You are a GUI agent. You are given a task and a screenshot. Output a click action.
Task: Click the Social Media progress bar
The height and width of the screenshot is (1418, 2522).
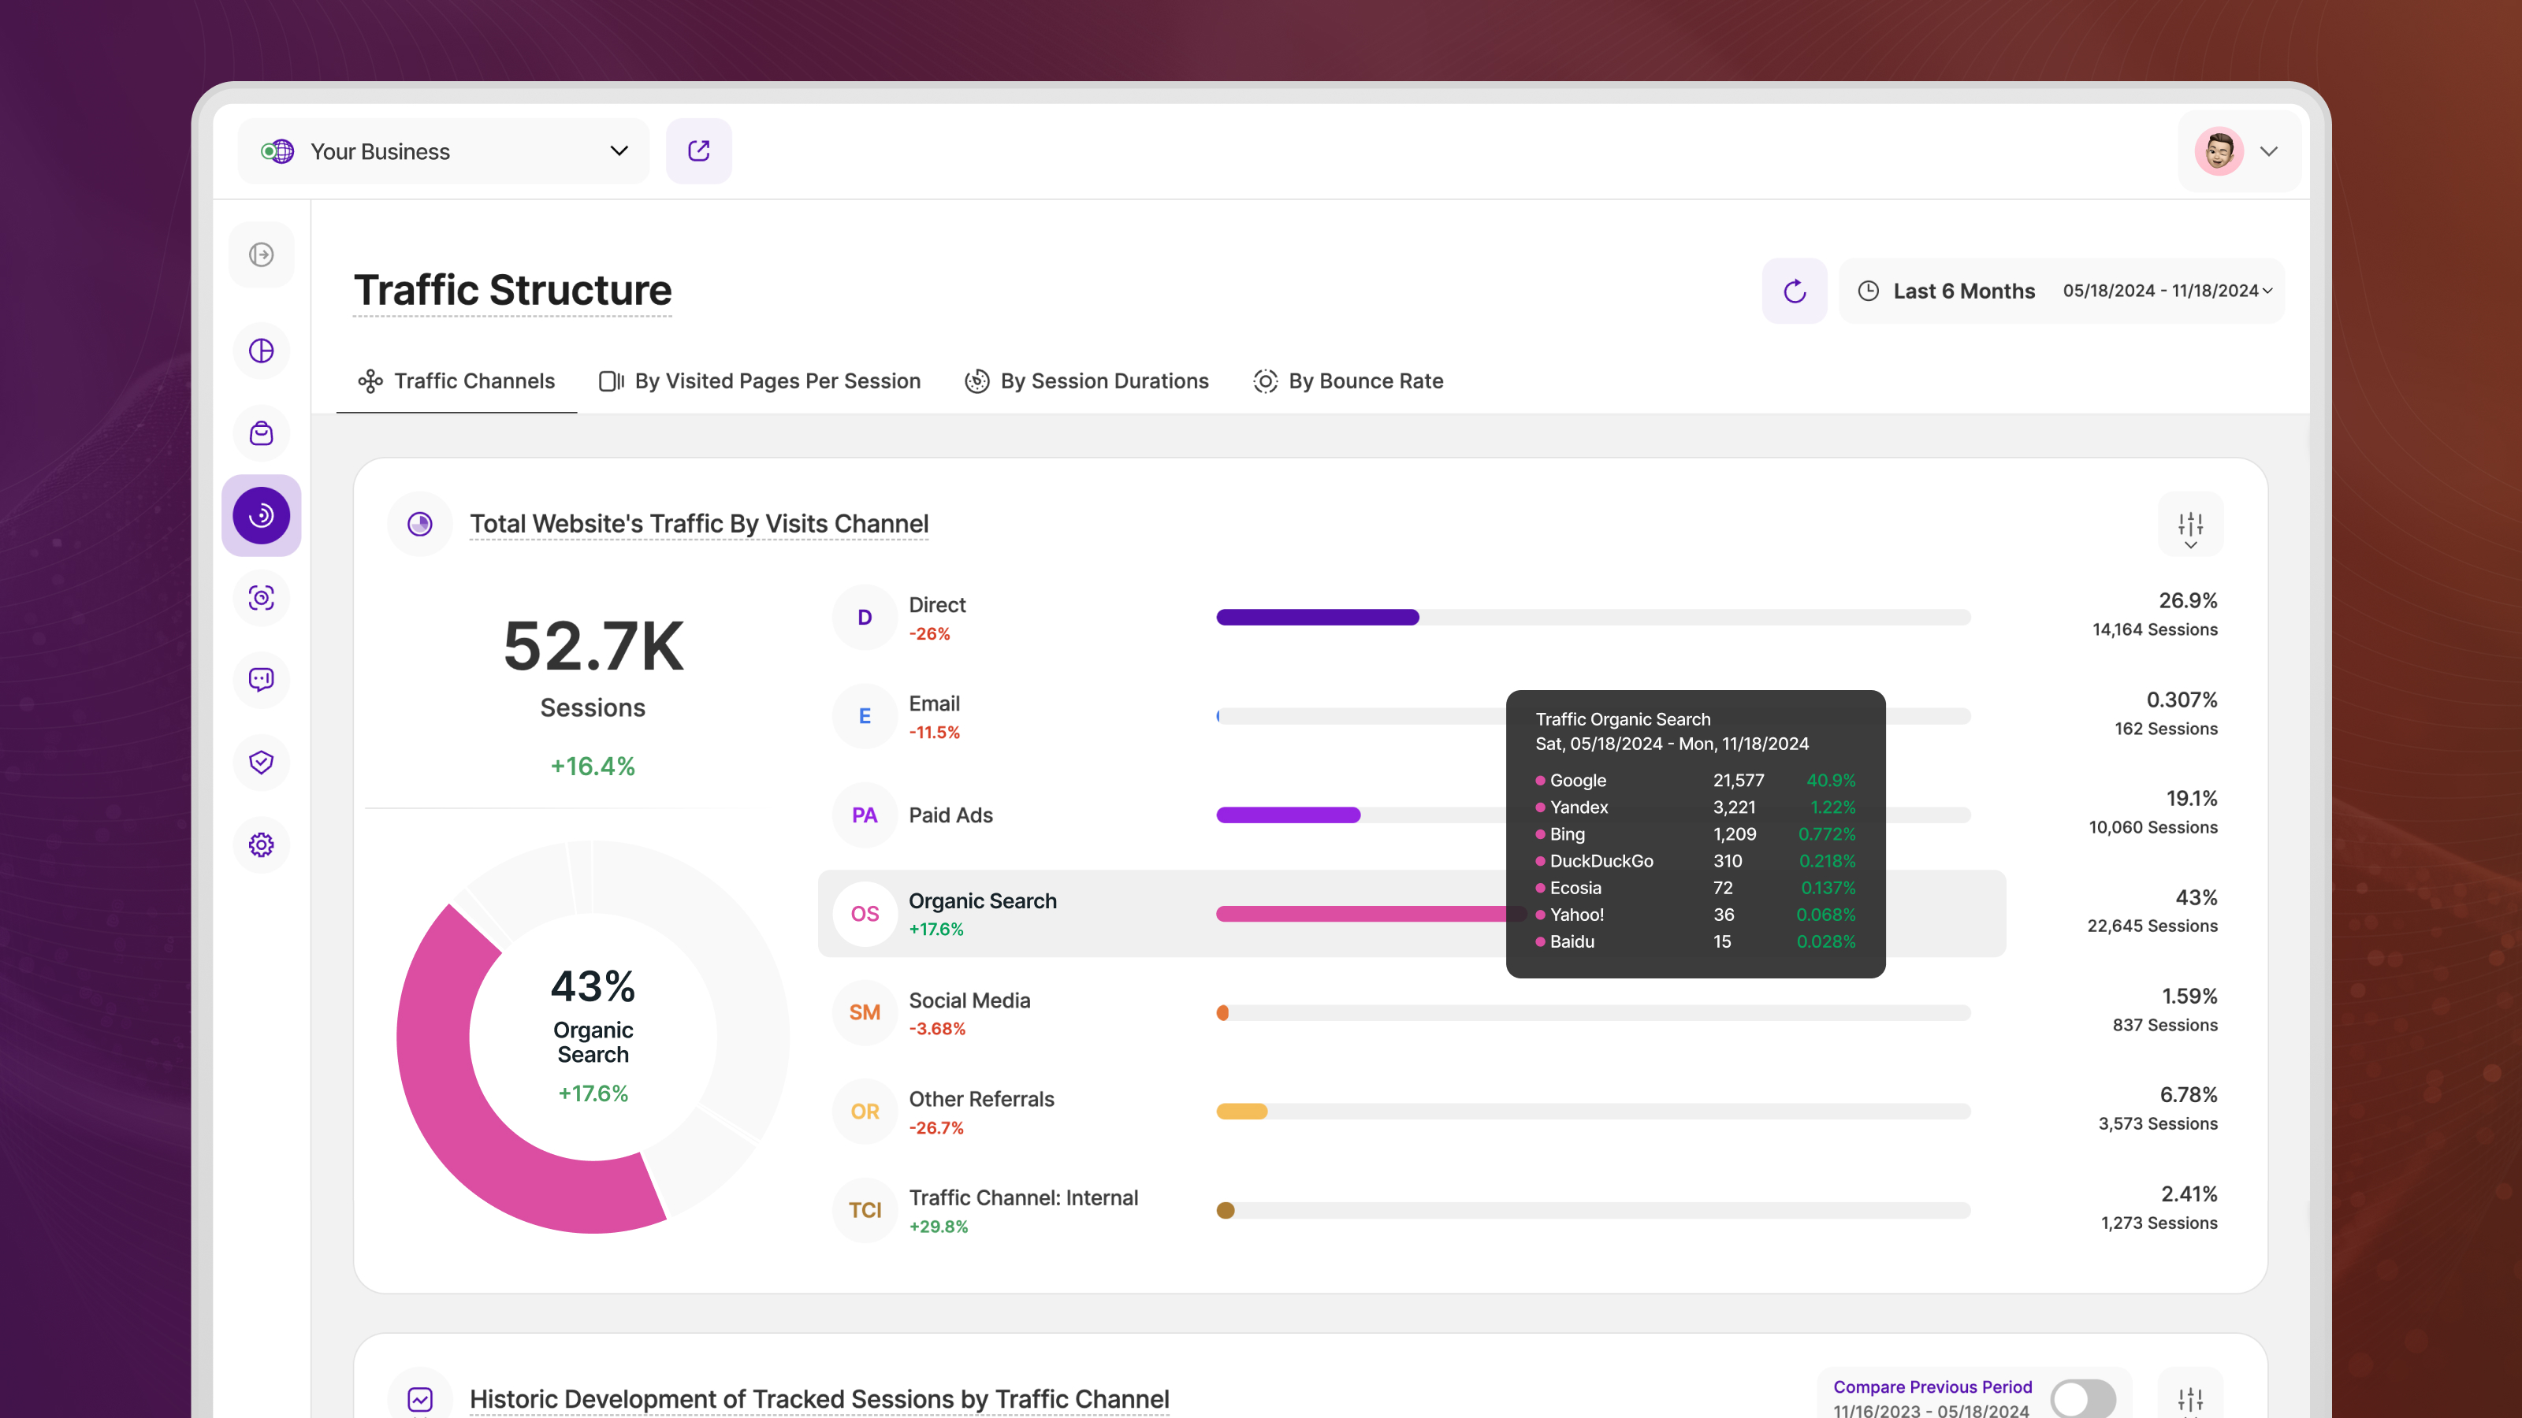coord(1593,1013)
